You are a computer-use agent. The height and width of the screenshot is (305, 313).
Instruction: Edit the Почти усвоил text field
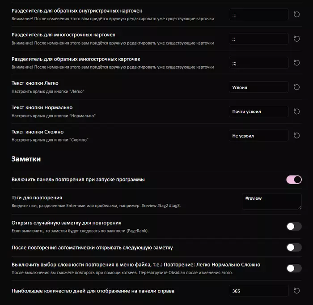[x=259, y=112]
